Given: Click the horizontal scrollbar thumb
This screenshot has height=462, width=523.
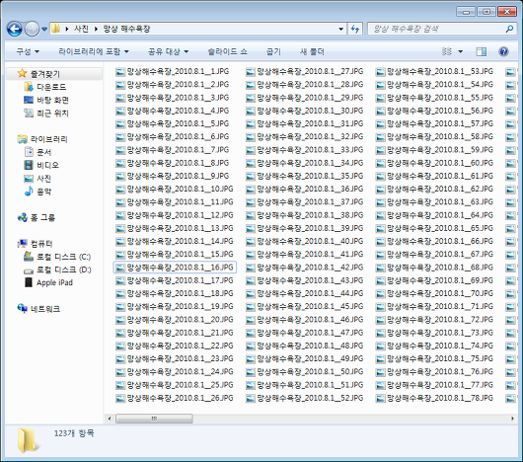Looking at the screenshot, I should coord(154,419).
